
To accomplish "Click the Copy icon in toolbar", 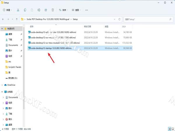I will click(x=25, y=10).
